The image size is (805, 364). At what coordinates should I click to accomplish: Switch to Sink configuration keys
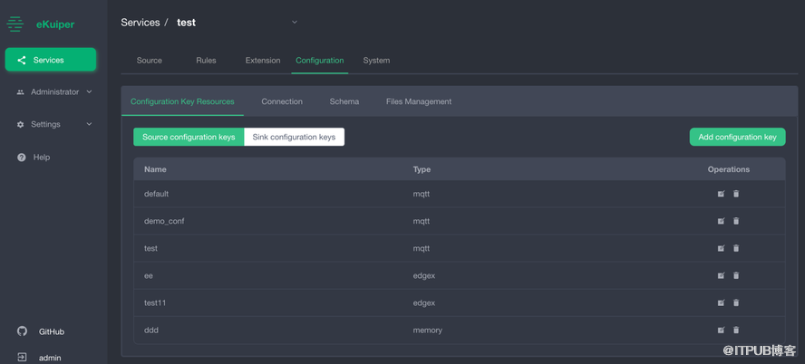coord(294,137)
